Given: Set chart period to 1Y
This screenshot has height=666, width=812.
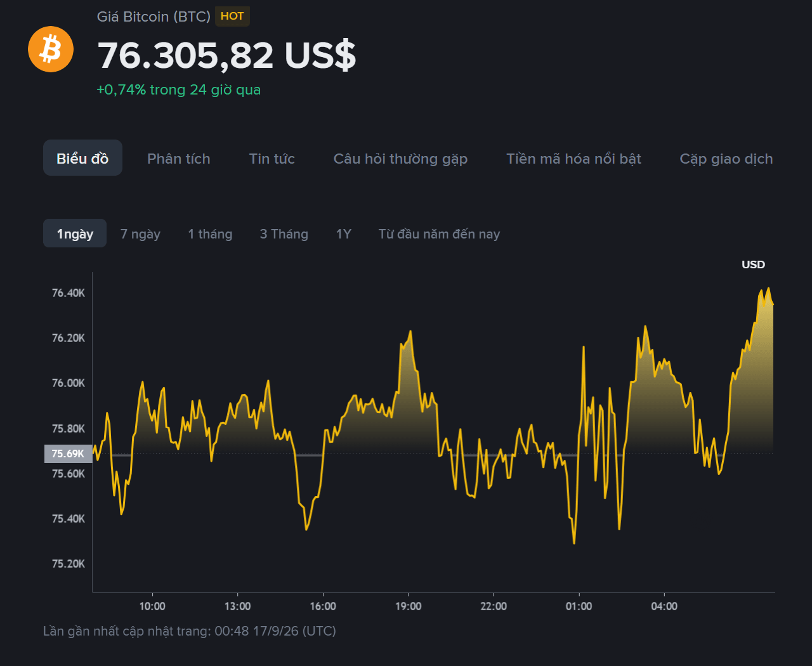Looking at the screenshot, I should (x=343, y=234).
